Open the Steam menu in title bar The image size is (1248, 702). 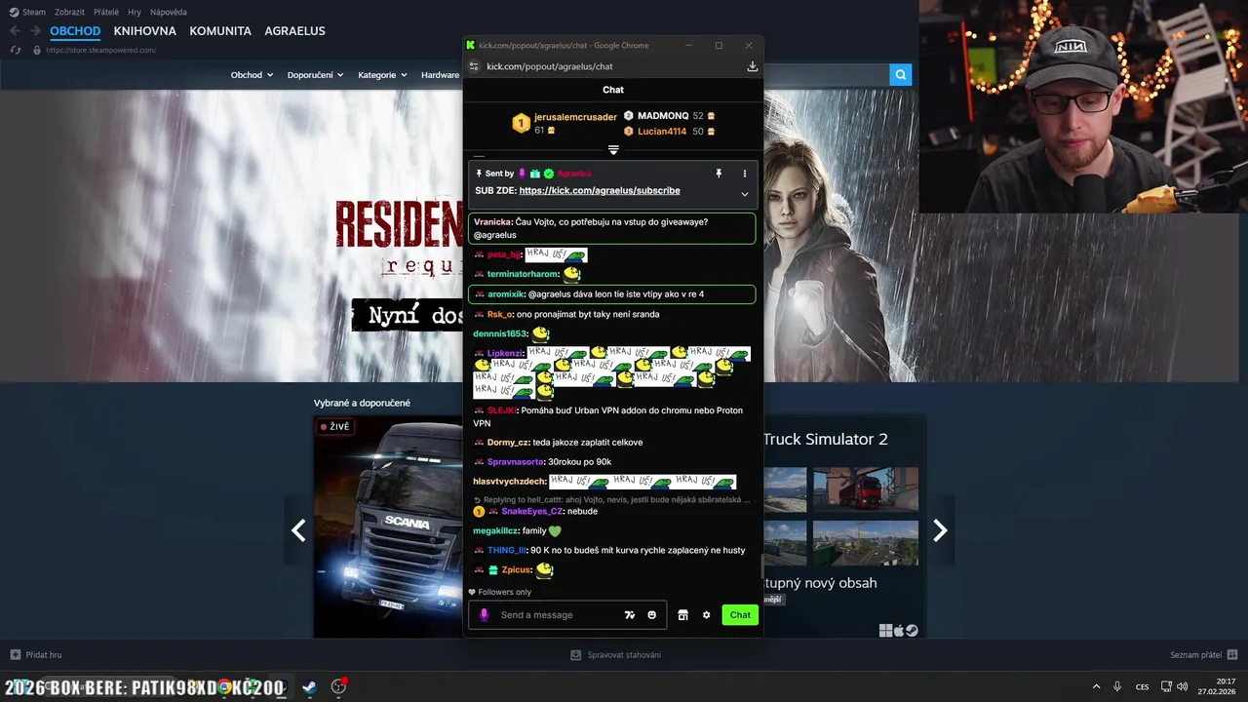click(x=27, y=12)
